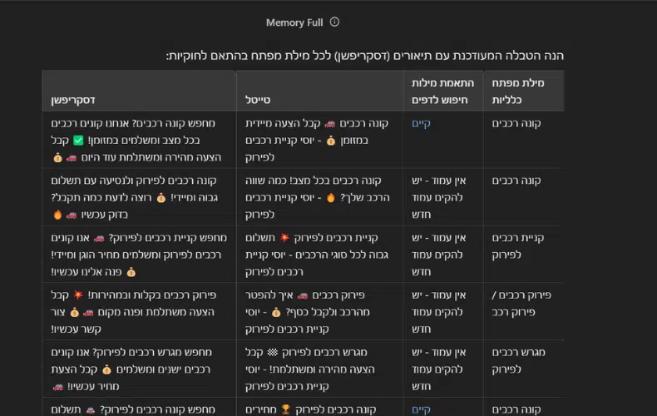Click the "Memory Full" label
Viewport: 657px width, 416px height.
pyautogui.click(x=294, y=22)
